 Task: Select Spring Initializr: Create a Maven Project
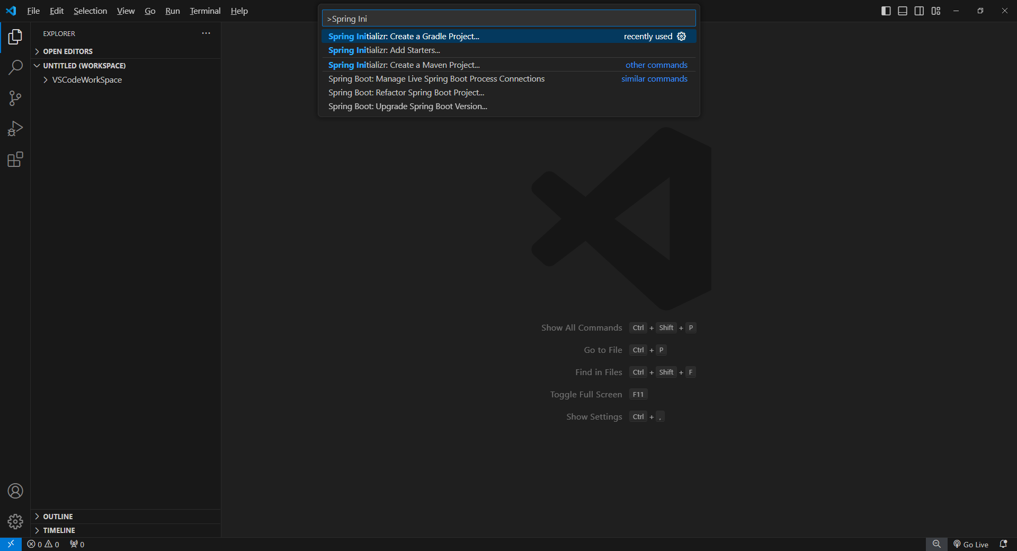tap(404, 65)
